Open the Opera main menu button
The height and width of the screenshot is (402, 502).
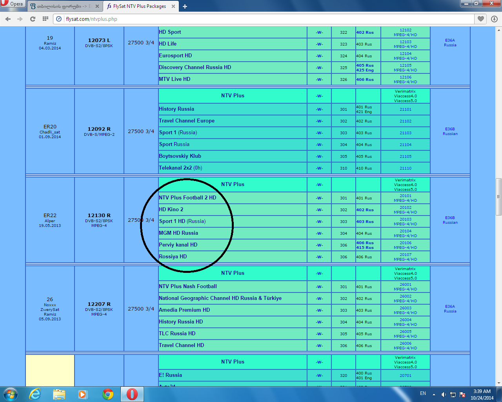(13, 4)
